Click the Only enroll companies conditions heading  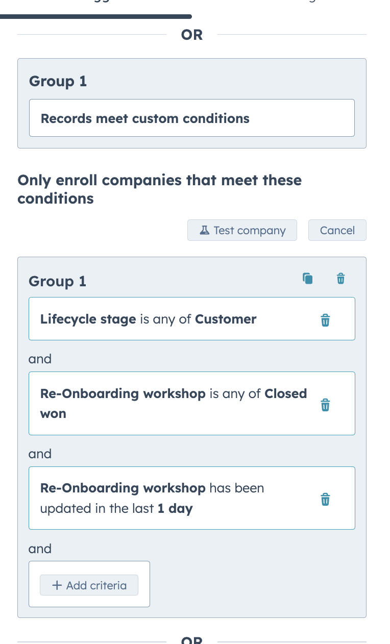click(159, 189)
